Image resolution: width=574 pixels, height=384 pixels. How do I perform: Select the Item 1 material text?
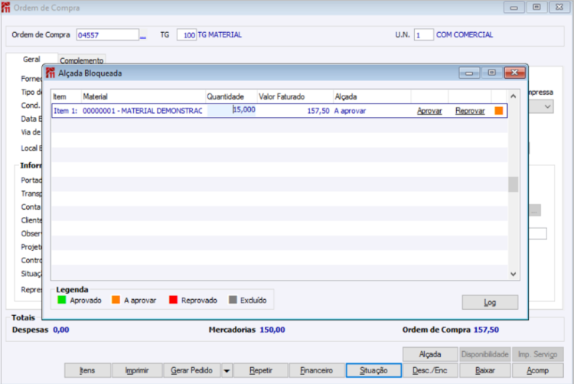point(142,111)
